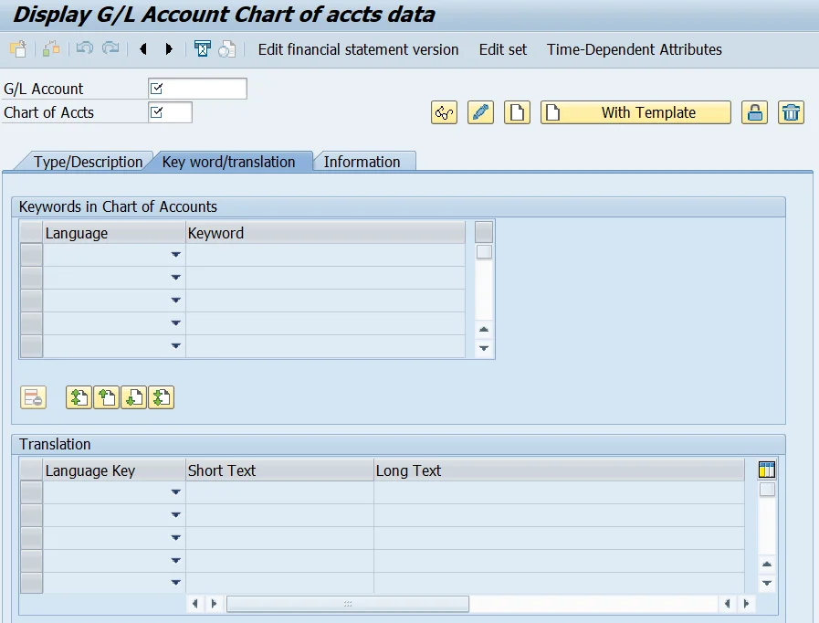Go to previous page of keywords
Viewport: 819px width, 623px height.
tap(107, 397)
